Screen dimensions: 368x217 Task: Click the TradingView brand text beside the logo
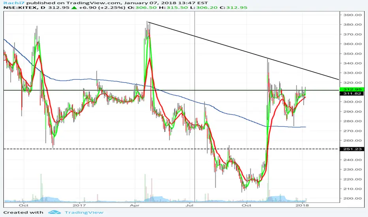pos(84,212)
